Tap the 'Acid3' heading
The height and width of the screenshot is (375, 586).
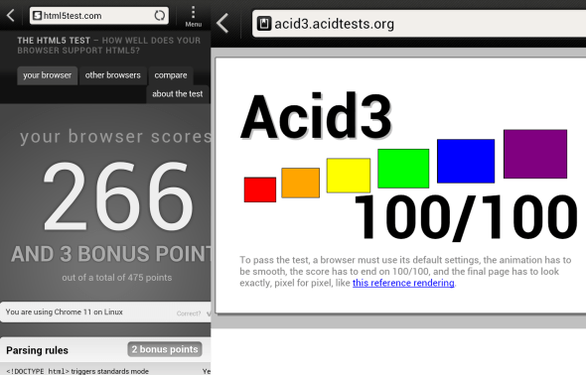[316, 116]
